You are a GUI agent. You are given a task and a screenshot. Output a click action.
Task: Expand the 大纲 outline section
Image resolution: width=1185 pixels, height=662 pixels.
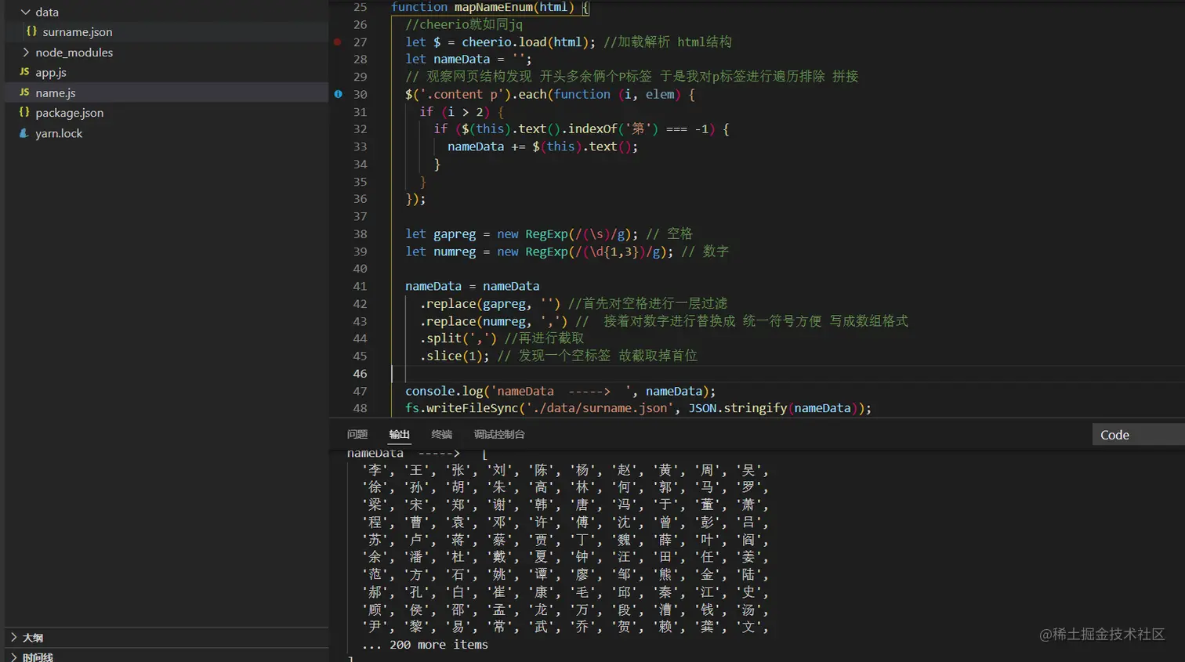[x=13, y=638]
